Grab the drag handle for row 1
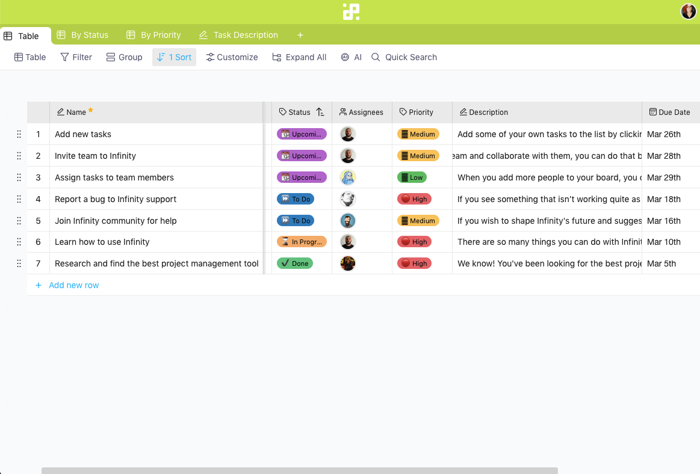The height and width of the screenshot is (474, 700). 19,134
